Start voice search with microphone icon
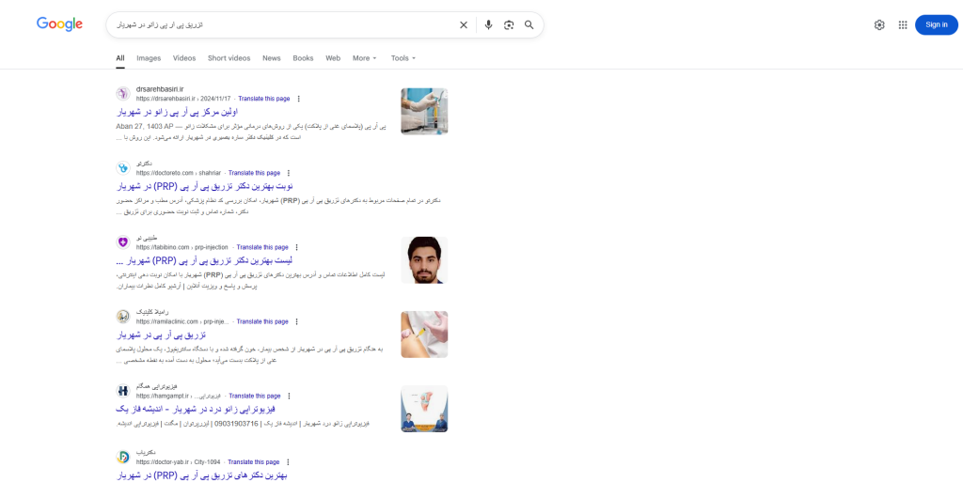This screenshot has width=963, height=483. coord(488,25)
